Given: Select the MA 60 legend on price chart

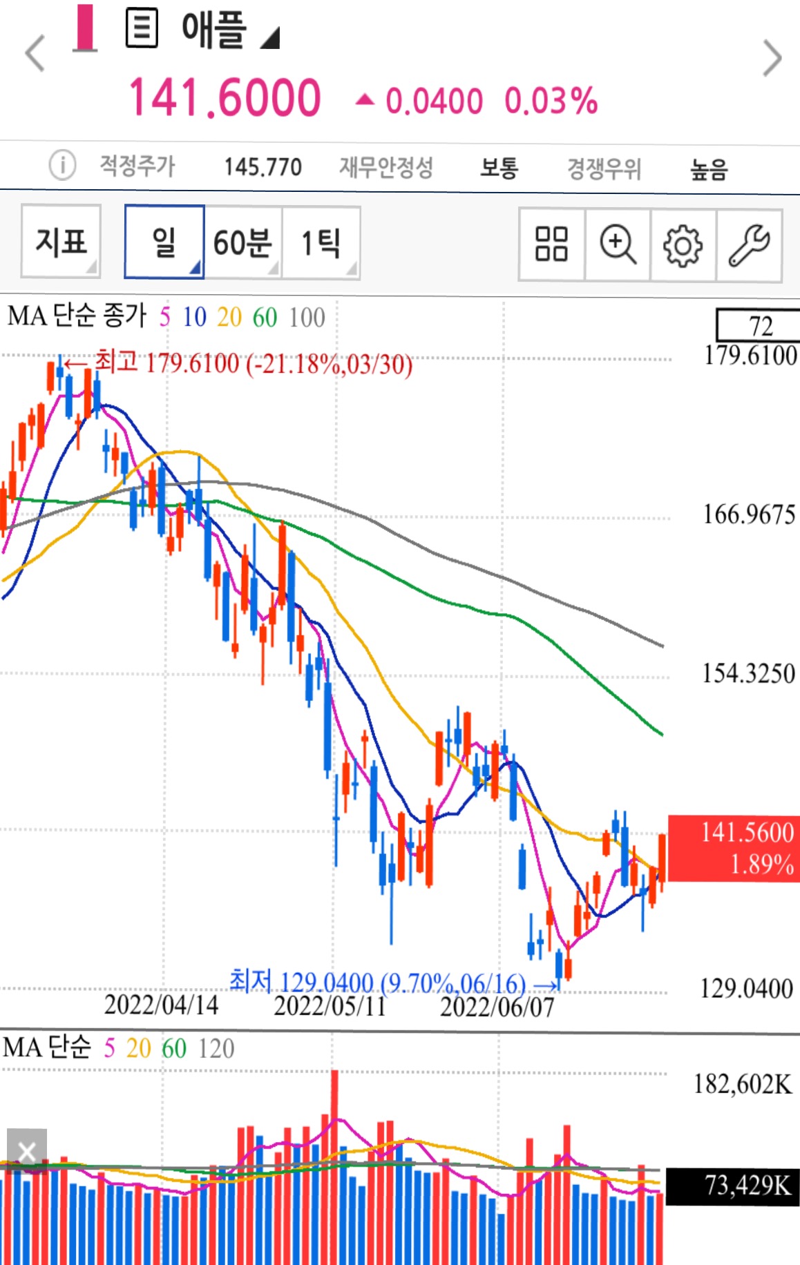Looking at the screenshot, I should 265,317.
